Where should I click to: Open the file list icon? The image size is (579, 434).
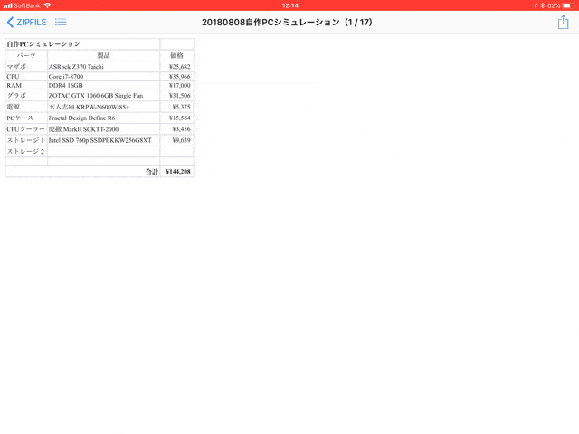[x=61, y=22]
